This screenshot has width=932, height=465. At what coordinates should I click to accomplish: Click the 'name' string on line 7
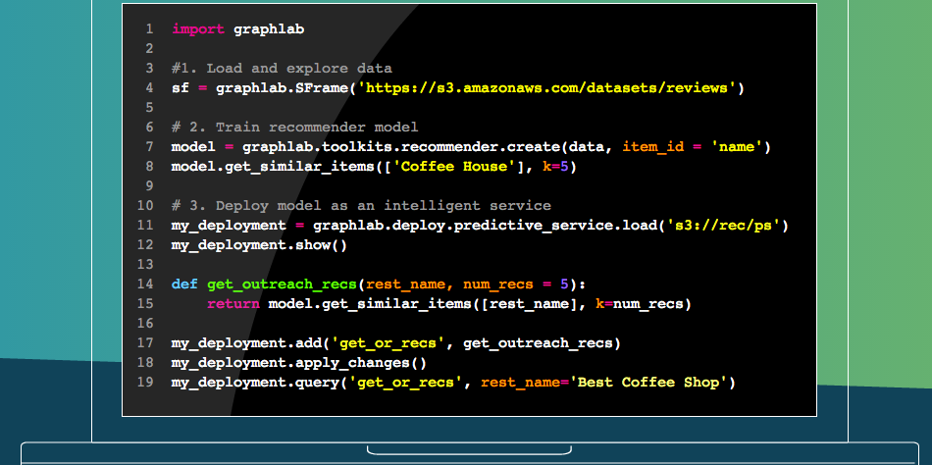(x=737, y=147)
